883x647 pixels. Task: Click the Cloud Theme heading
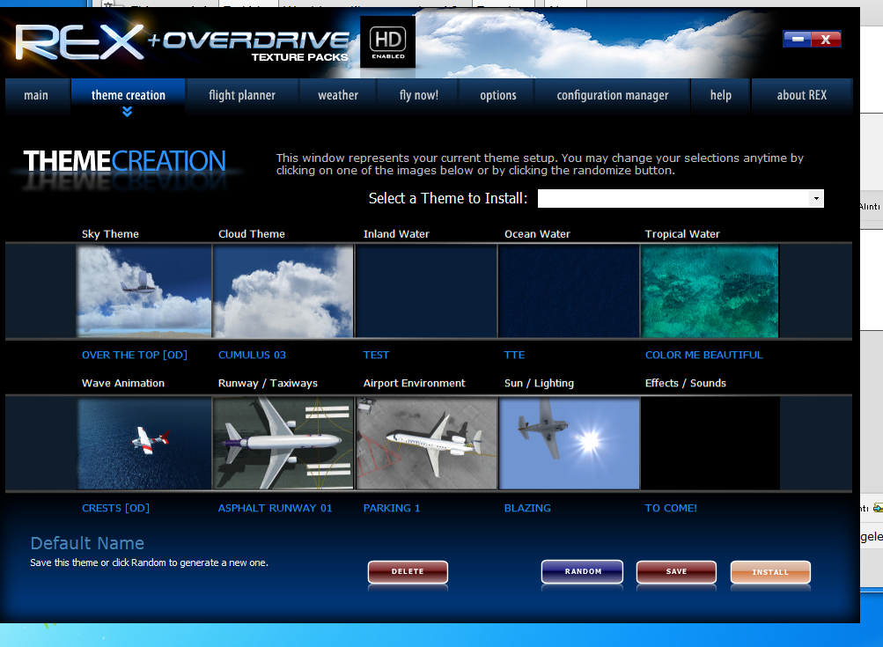pyautogui.click(x=252, y=234)
